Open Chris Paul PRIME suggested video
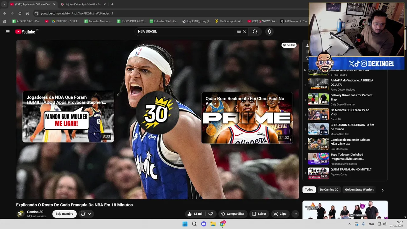 point(247,118)
